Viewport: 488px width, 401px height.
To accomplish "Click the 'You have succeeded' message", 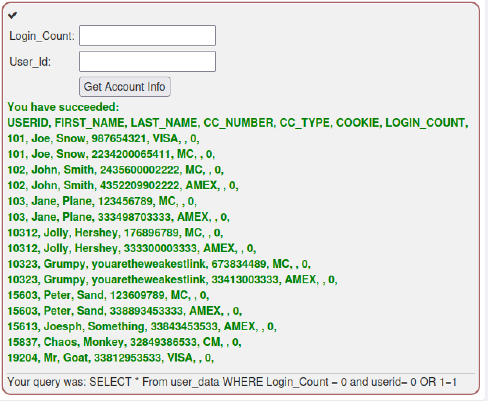I will tap(63, 107).
